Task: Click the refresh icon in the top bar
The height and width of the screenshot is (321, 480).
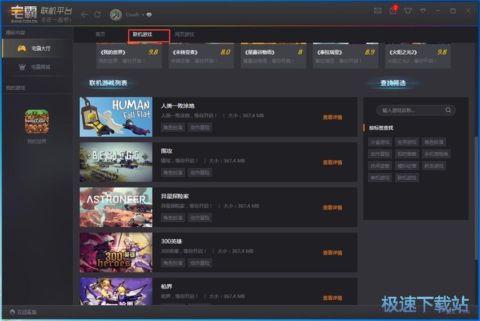Action: pyautogui.click(x=98, y=14)
